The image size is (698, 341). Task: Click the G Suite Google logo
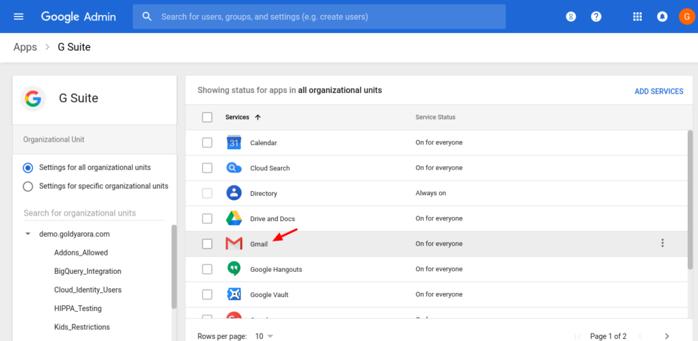point(33,98)
